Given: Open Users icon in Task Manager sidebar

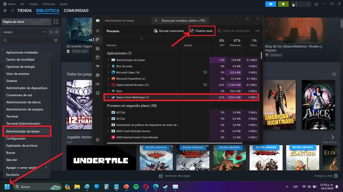Looking at the screenshot, I should pyautogui.click(x=97, y=75).
